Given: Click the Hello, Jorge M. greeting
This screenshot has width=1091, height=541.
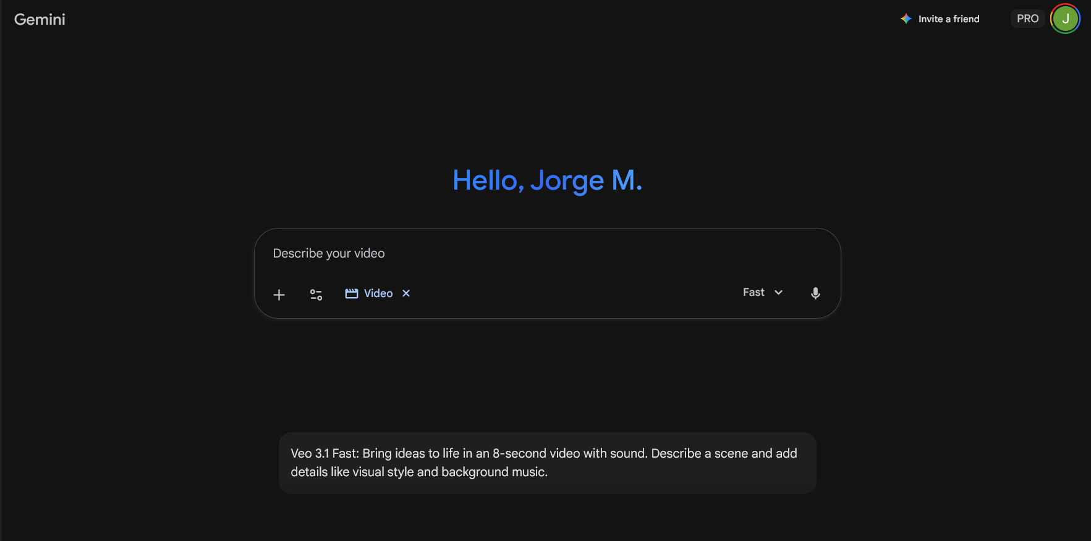Looking at the screenshot, I should point(547,180).
